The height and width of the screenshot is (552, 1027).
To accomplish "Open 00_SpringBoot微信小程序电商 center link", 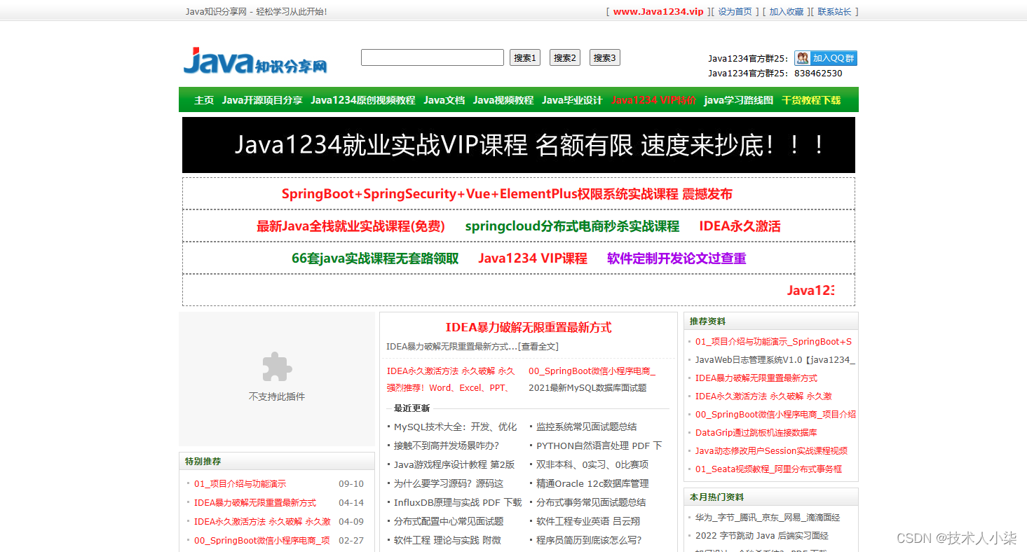I will [592, 371].
